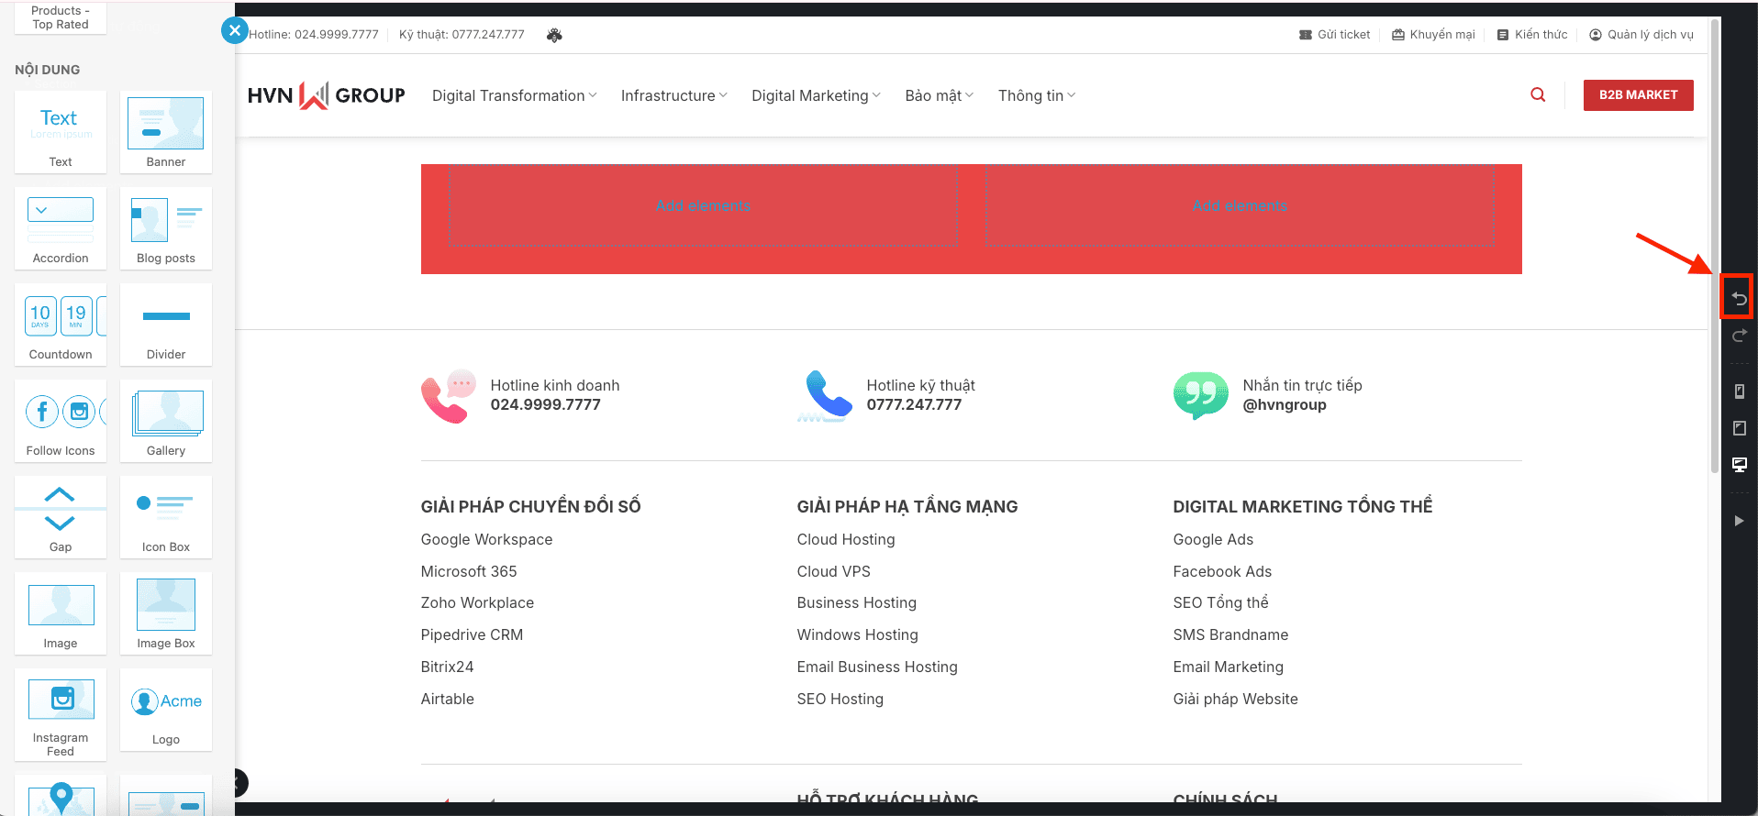
Task: Select the Countdown element
Action: pos(61,325)
